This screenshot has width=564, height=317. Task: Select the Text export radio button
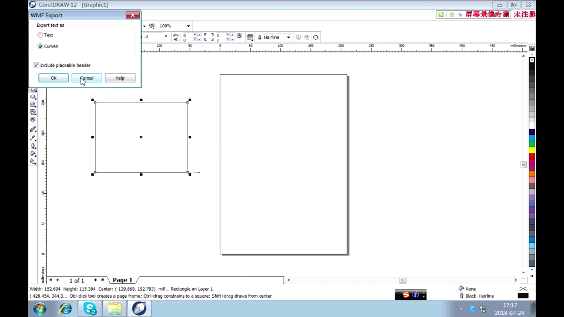click(x=40, y=35)
